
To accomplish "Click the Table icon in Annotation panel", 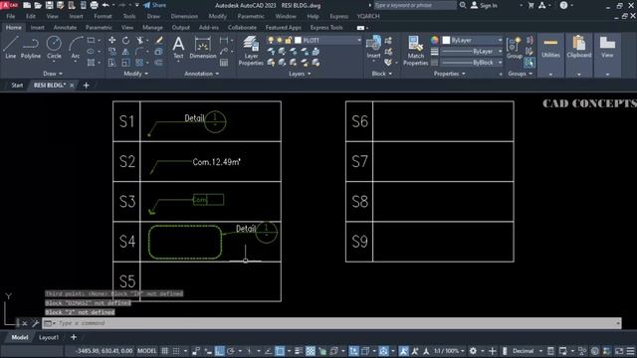I will pyautogui.click(x=224, y=63).
